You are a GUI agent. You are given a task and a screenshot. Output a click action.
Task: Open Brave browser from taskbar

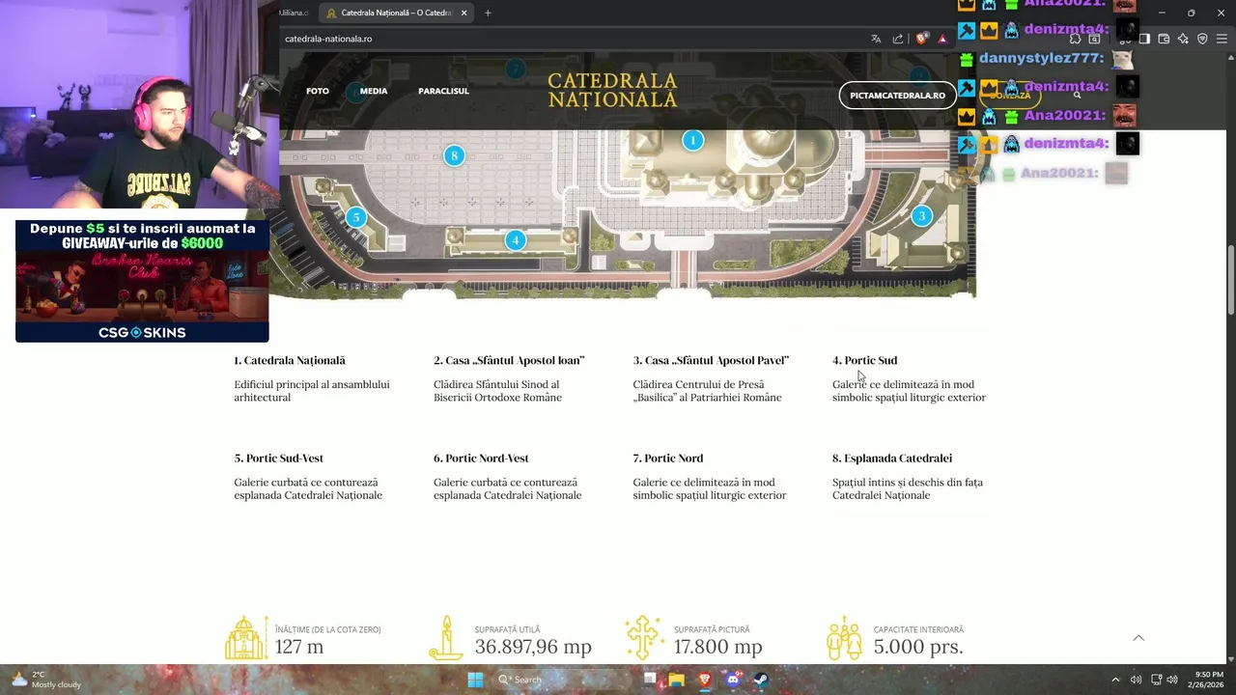click(705, 680)
